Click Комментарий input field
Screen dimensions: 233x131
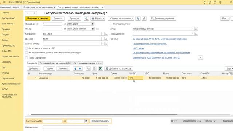click(x=75, y=127)
